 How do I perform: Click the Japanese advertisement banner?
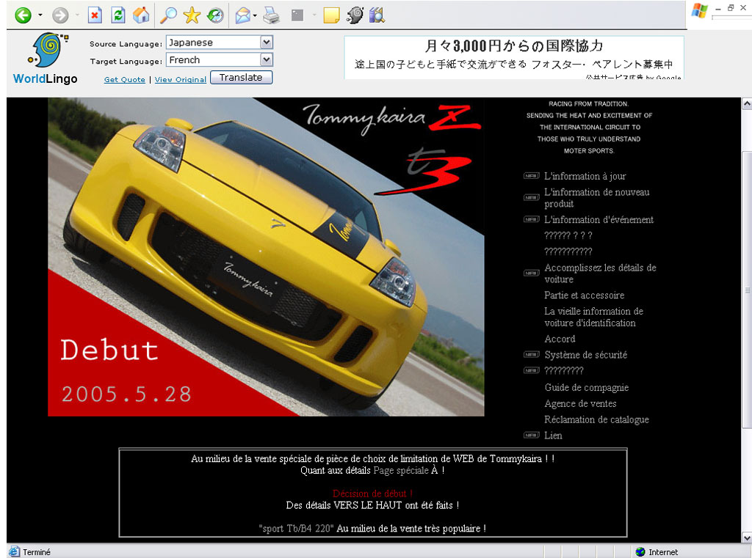point(513,57)
